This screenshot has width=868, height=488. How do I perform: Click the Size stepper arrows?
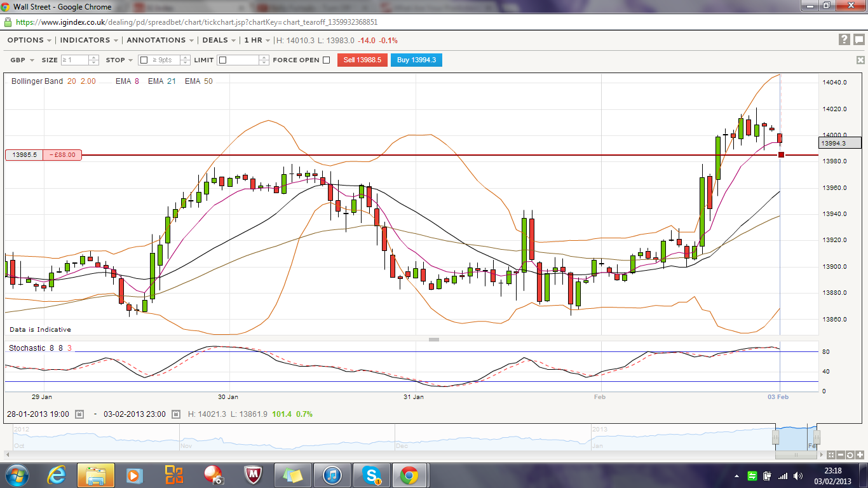point(94,60)
